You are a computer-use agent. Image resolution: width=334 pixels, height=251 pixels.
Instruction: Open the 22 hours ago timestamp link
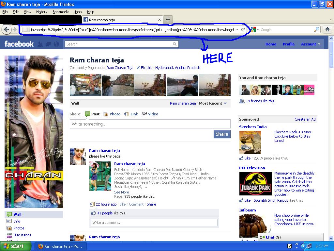pyautogui.click(x=106, y=204)
